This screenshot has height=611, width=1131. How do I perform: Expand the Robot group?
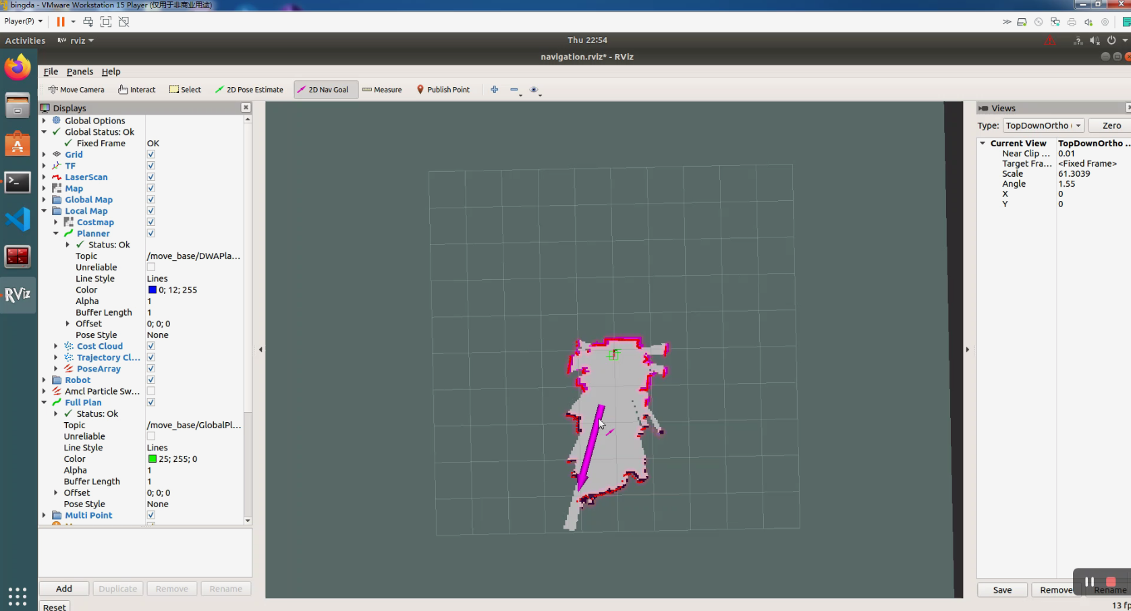pyautogui.click(x=45, y=380)
